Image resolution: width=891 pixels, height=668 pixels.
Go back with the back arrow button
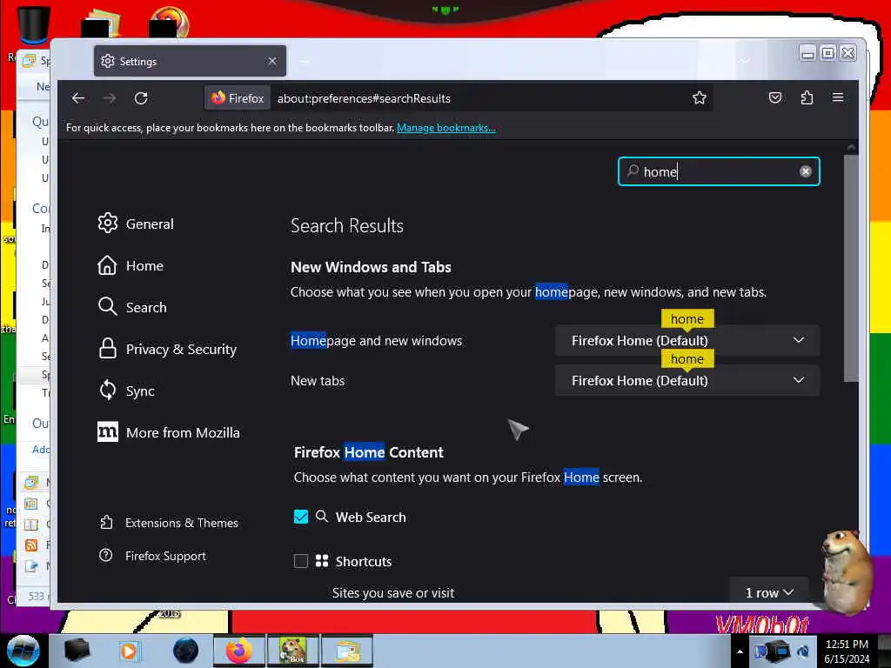tap(77, 98)
